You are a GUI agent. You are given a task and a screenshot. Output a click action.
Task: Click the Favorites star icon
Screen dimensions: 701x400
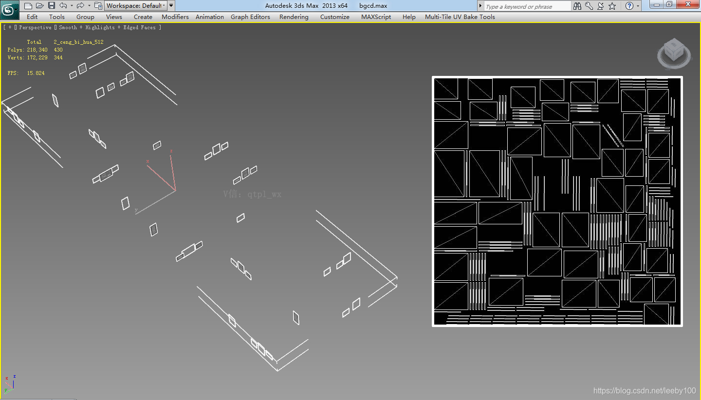coord(612,6)
